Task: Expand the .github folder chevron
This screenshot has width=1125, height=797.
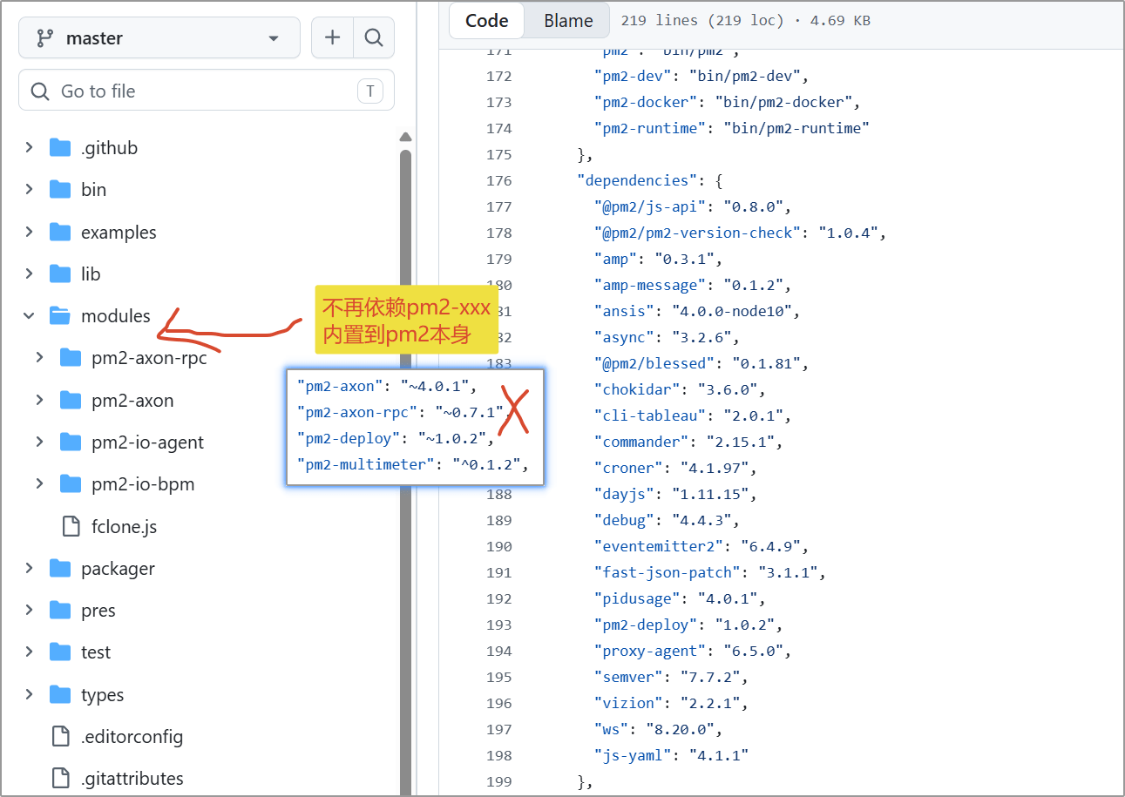Action: click(29, 147)
